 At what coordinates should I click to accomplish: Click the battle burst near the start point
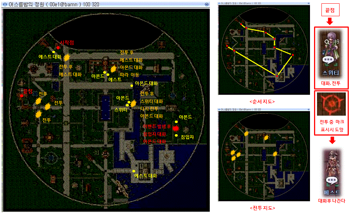tap(67, 57)
